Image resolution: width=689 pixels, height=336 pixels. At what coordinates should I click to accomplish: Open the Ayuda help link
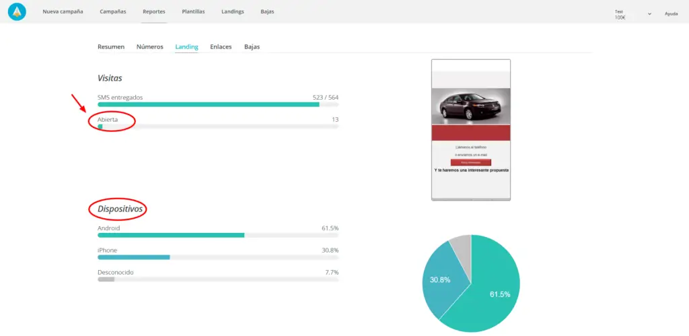(671, 13)
